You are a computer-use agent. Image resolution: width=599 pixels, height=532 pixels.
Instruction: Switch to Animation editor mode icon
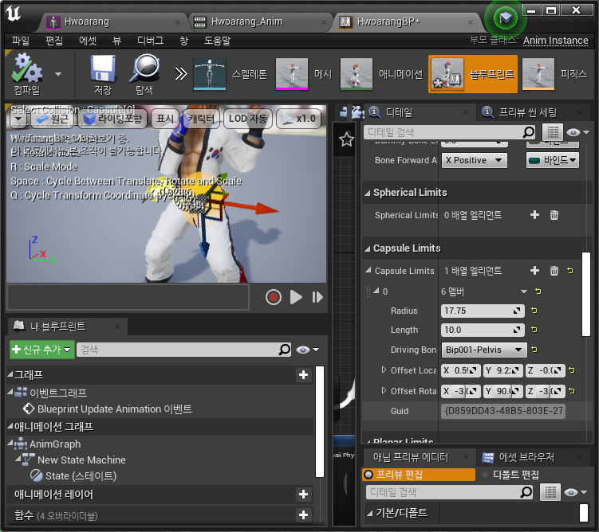click(x=356, y=74)
